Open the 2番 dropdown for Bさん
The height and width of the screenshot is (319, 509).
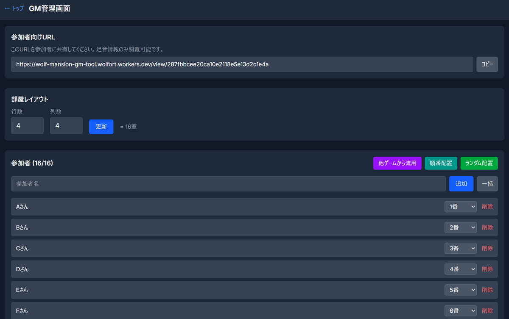pos(461,227)
